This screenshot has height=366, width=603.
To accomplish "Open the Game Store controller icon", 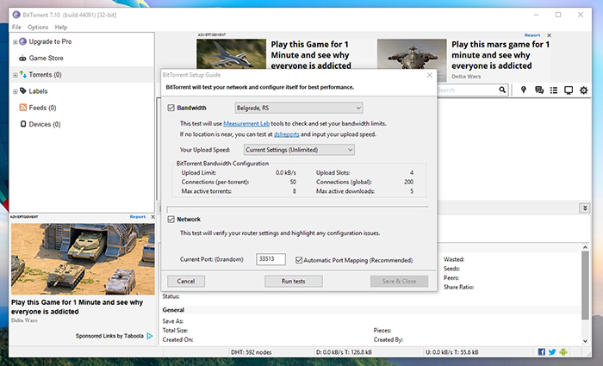I will [x=22, y=59].
